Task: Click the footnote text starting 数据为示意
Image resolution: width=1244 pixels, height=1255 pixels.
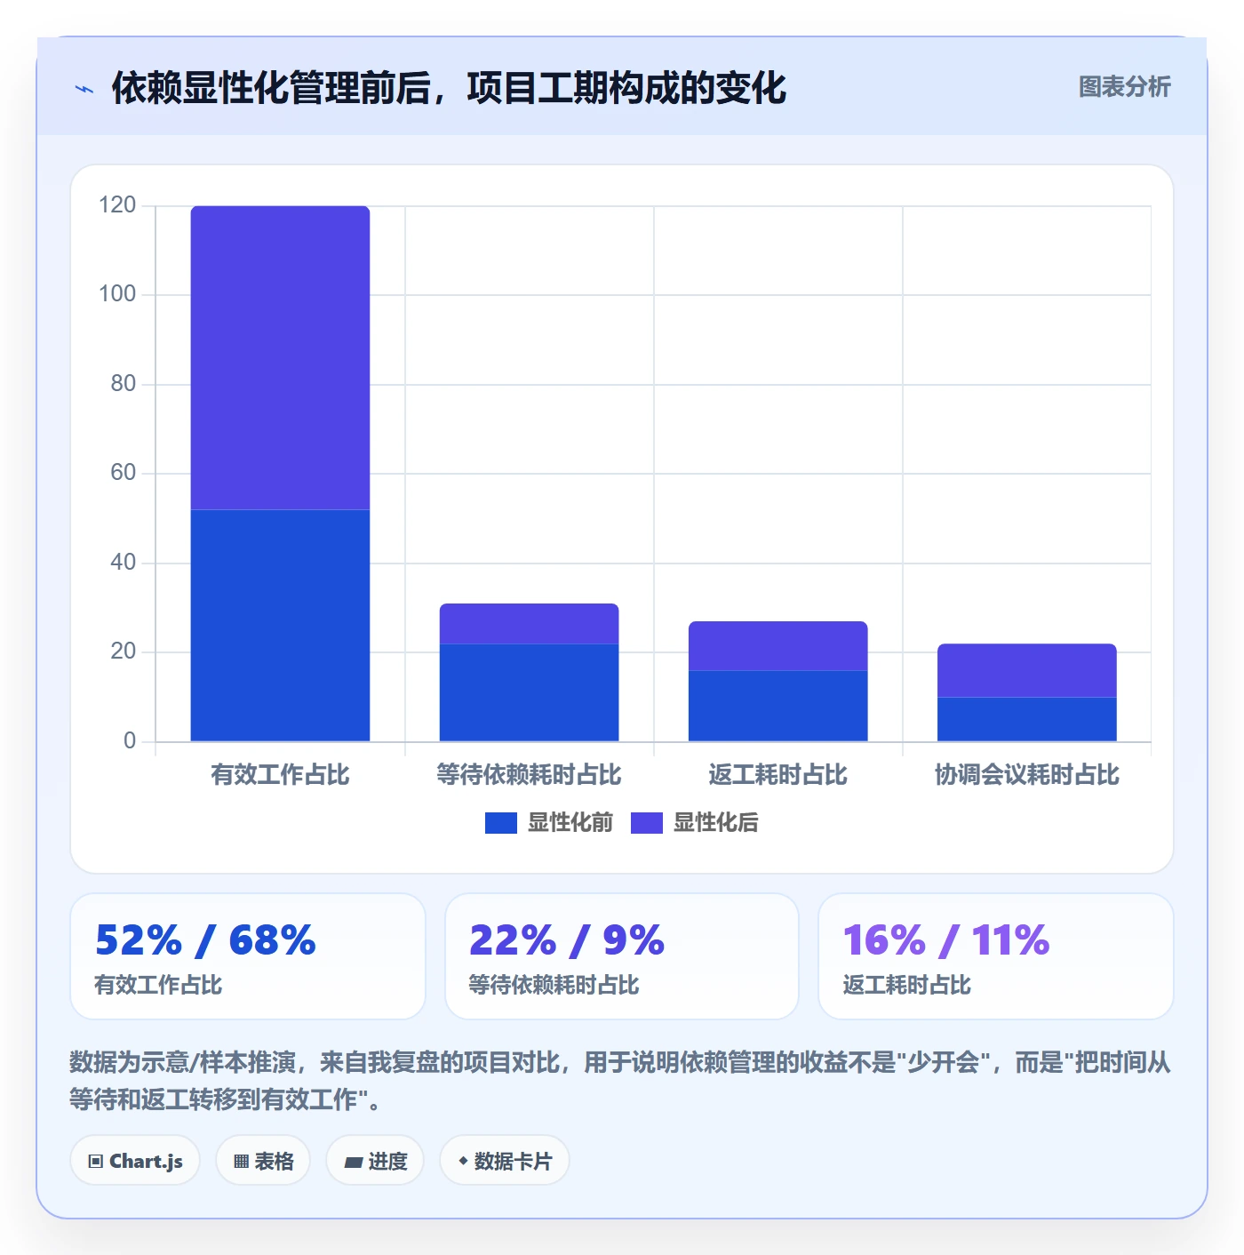Action: pyautogui.click(x=620, y=1081)
